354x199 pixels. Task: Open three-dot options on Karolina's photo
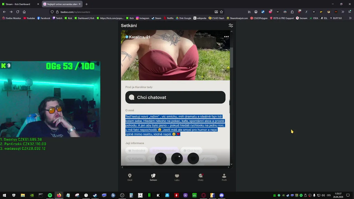(226, 37)
